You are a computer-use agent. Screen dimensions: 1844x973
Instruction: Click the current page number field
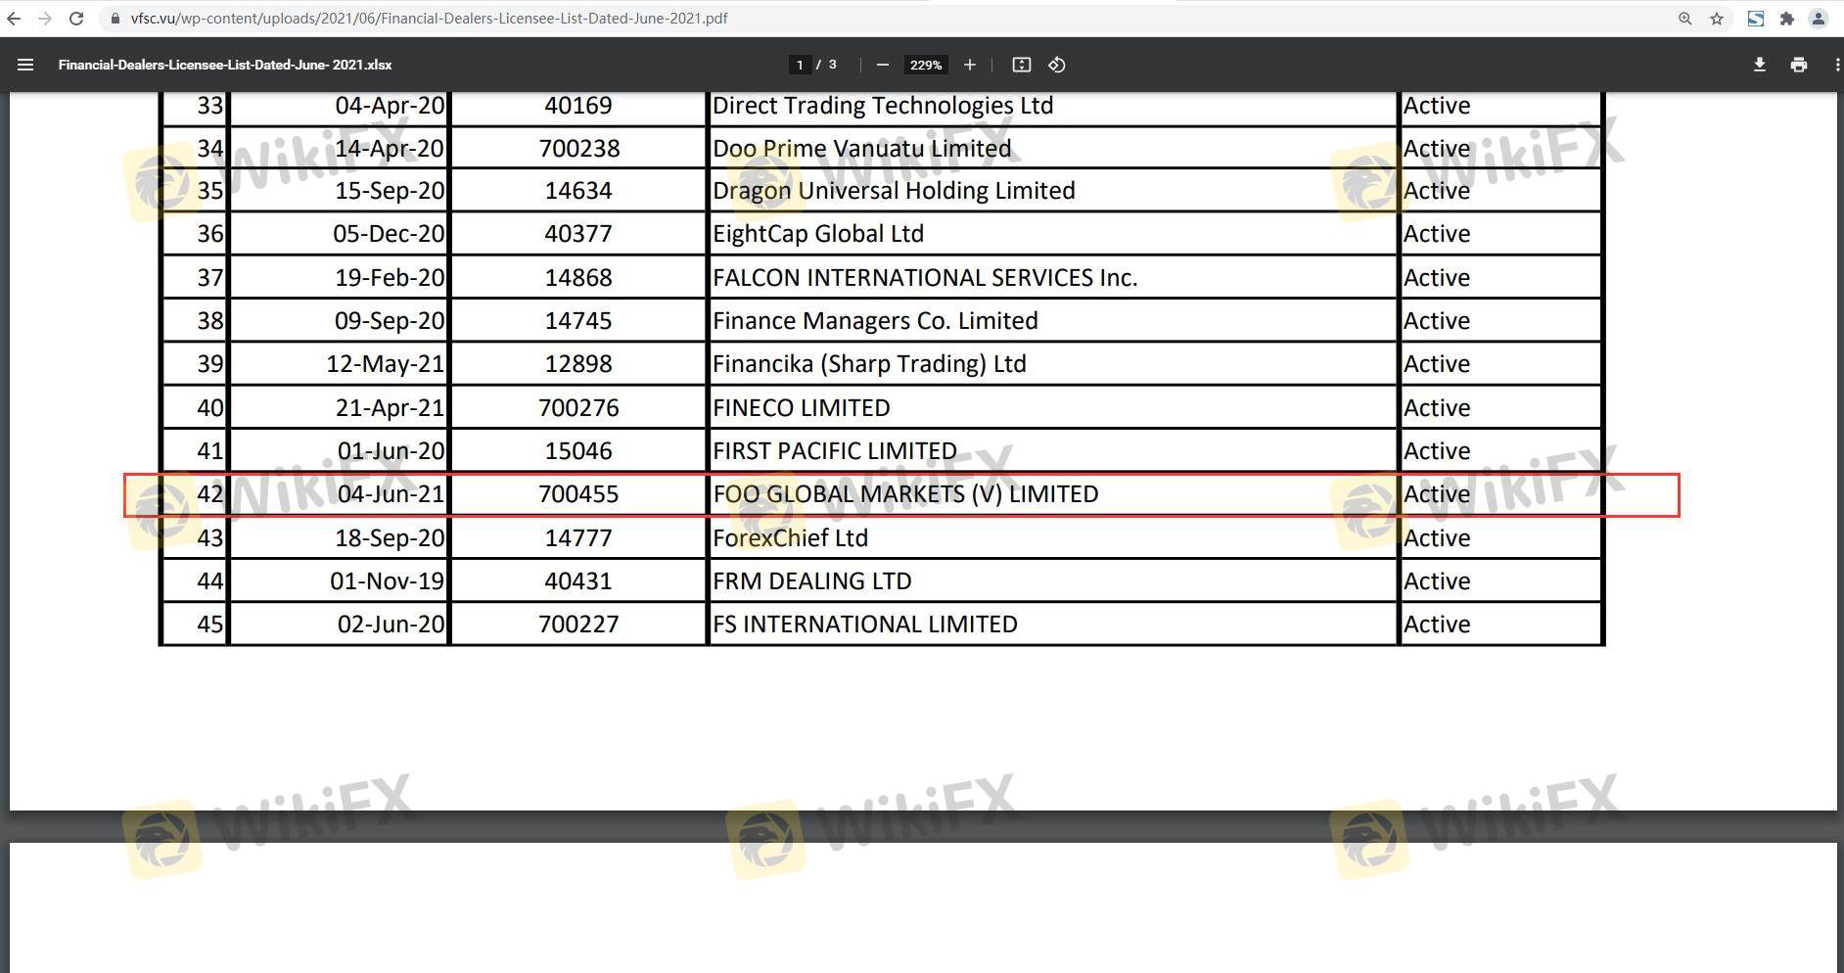point(800,65)
